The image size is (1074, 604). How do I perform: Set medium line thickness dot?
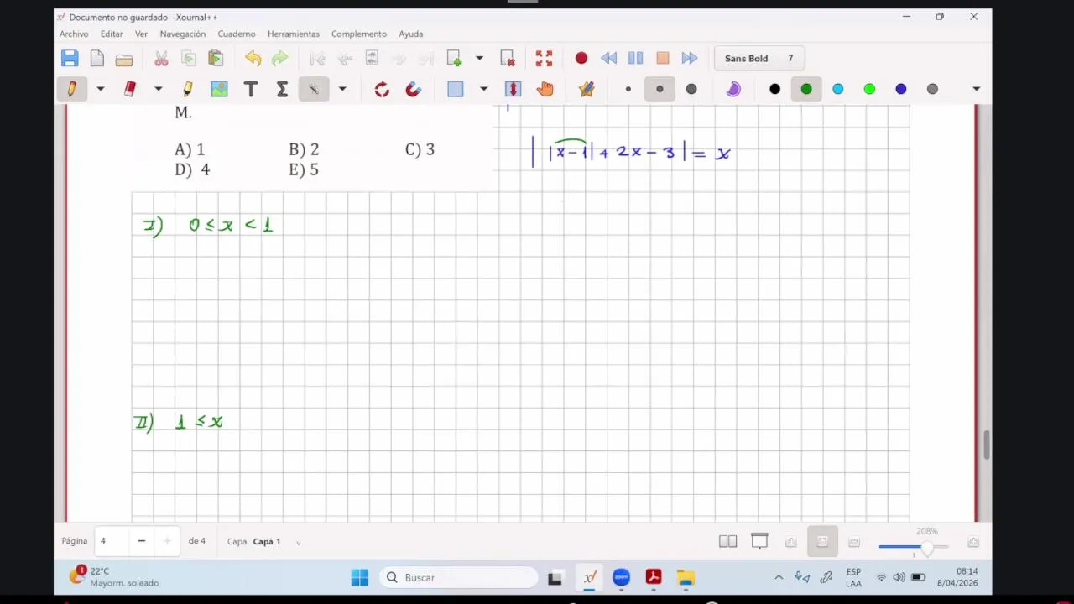coord(660,89)
